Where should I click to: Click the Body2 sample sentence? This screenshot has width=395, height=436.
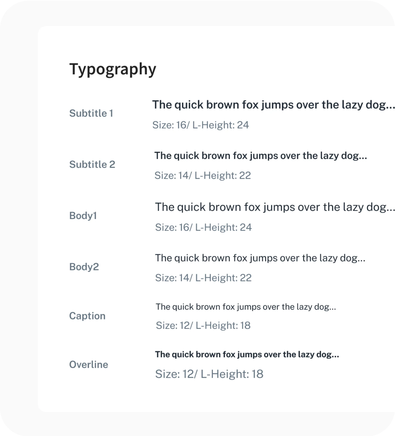pos(260,258)
